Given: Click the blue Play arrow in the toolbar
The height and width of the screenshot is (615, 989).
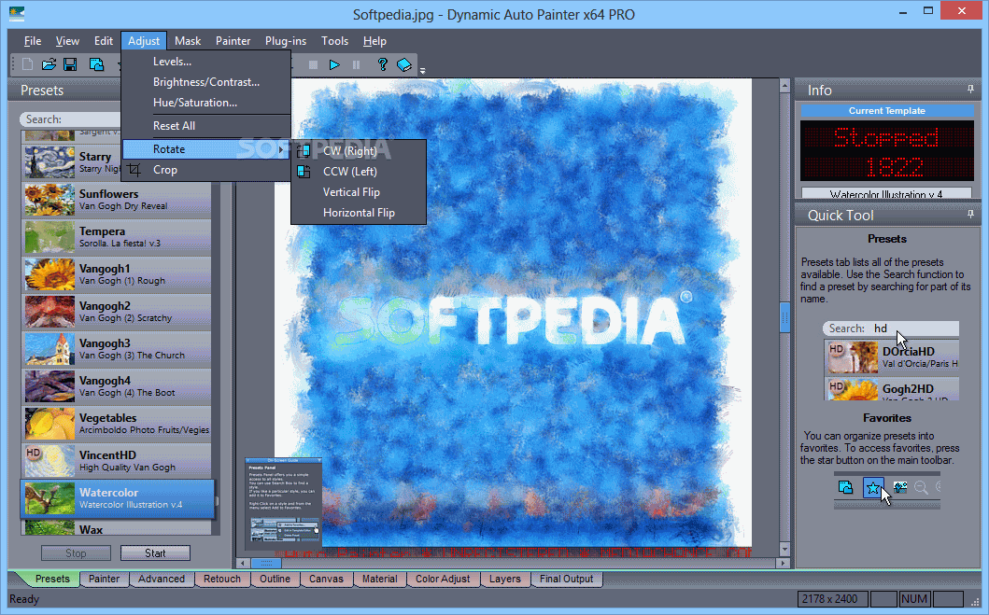Looking at the screenshot, I should point(334,64).
